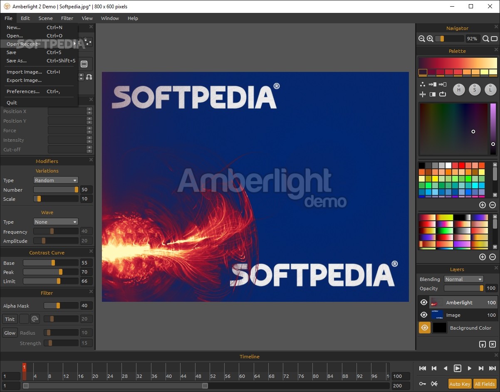Click the arrows-to-empty-rectangle palette icon
The image size is (500, 392).
[443, 84]
